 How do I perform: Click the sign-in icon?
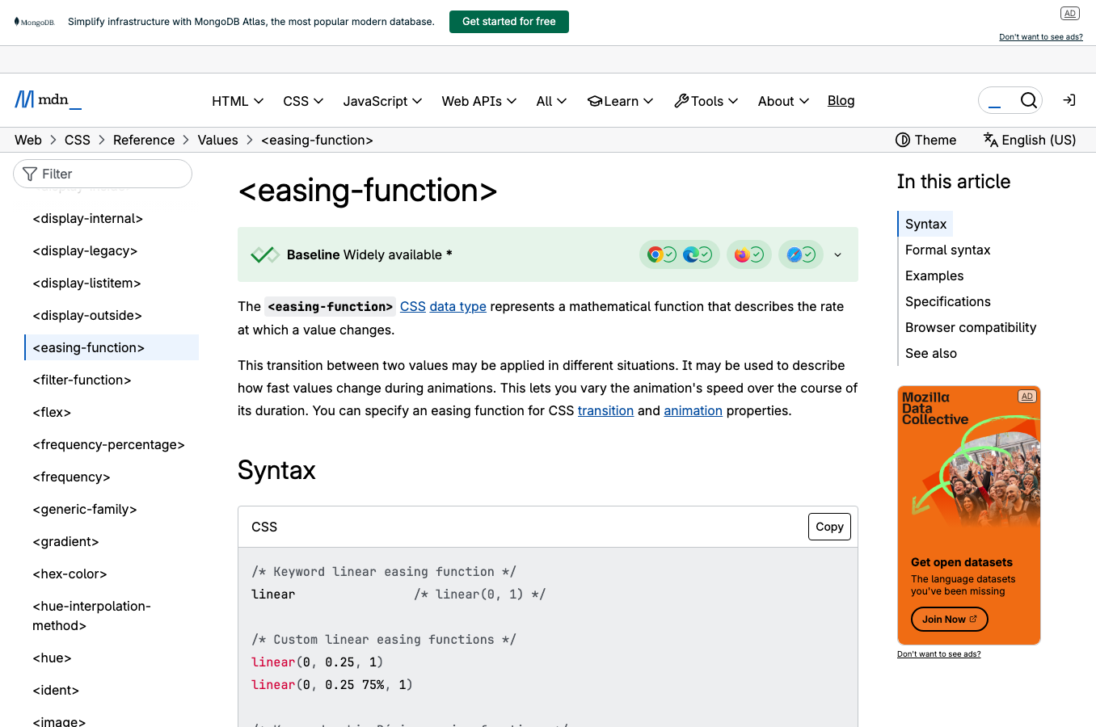[x=1069, y=99]
